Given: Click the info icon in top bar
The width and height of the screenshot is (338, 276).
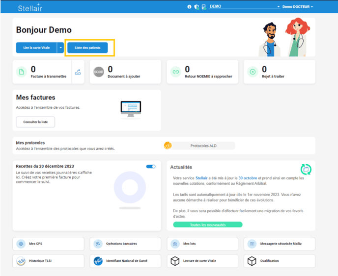Looking at the screenshot, I should [x=189, y=7].
